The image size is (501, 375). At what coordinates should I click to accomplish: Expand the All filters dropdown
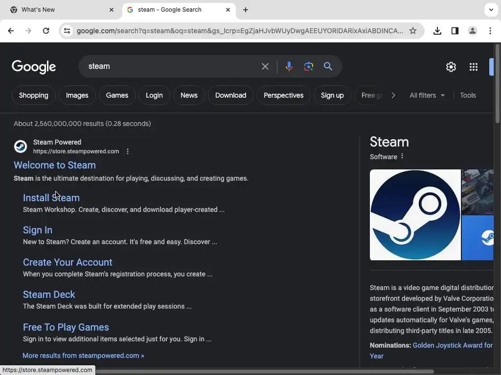pos(427,95)
